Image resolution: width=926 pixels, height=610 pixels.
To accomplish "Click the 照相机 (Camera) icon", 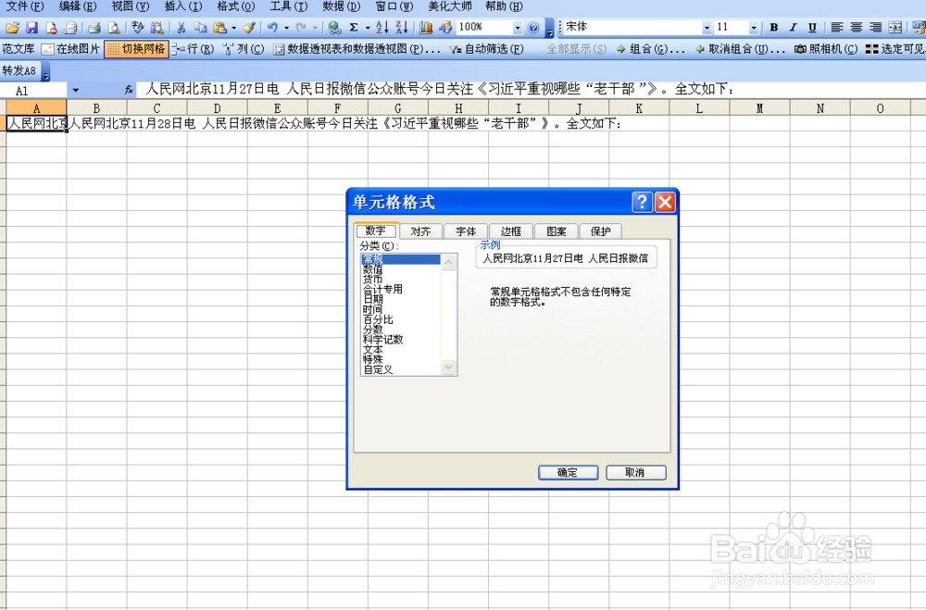I will click(x=825, y=49).
